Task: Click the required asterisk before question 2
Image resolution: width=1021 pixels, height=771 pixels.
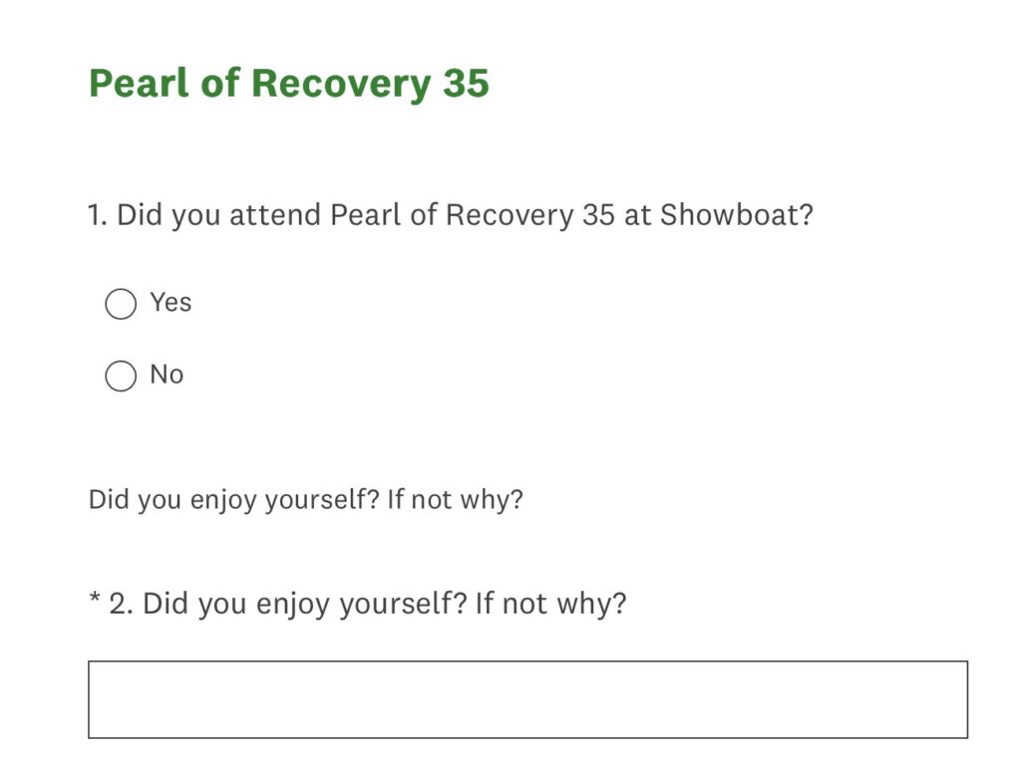Action: pos(96,602)
